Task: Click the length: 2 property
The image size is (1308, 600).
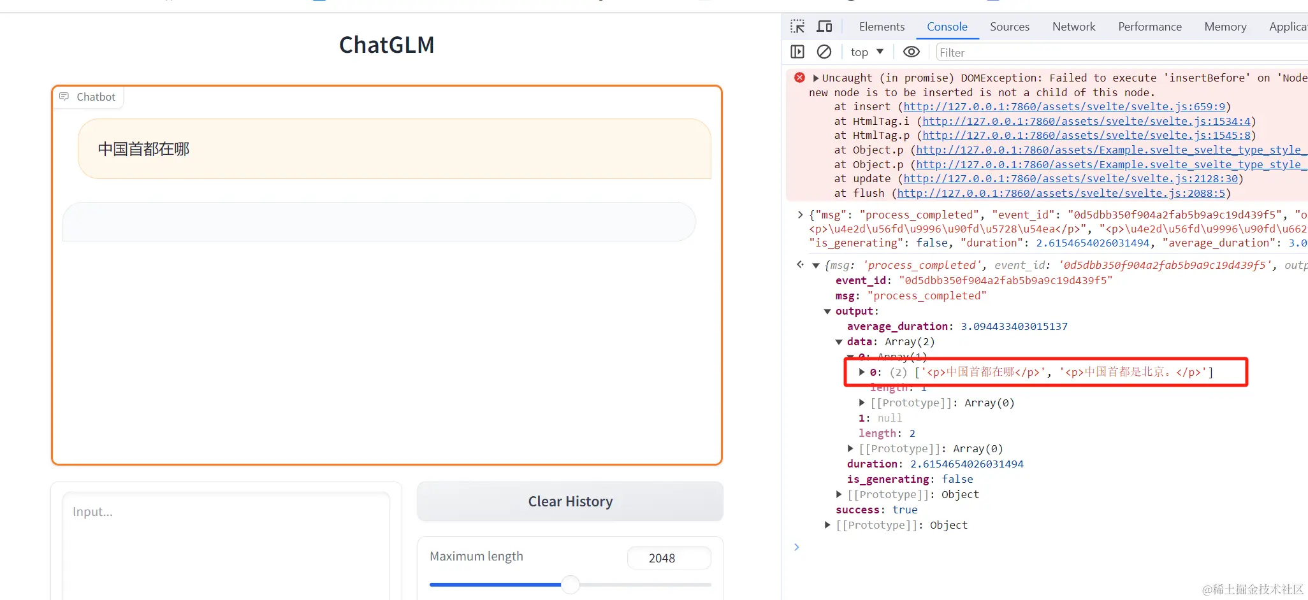Action: [887, 433]
